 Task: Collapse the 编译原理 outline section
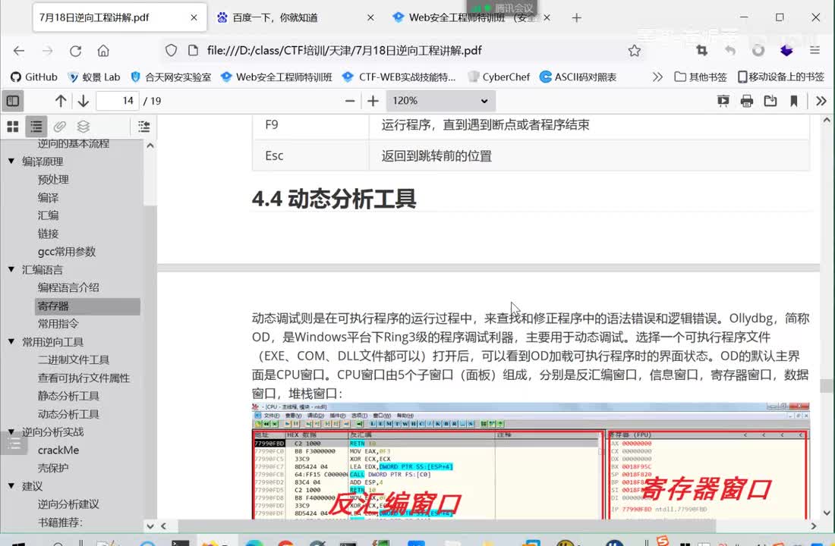click(11, 161)
